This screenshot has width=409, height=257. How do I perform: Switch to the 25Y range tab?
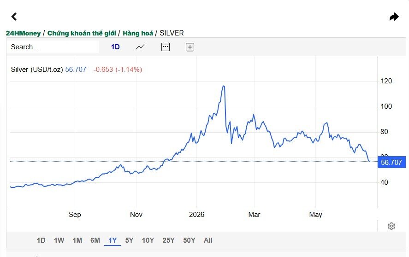click(x=168, y=240)
